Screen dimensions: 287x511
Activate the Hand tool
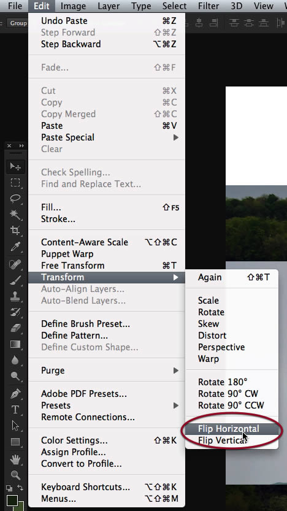click(15, 460)
